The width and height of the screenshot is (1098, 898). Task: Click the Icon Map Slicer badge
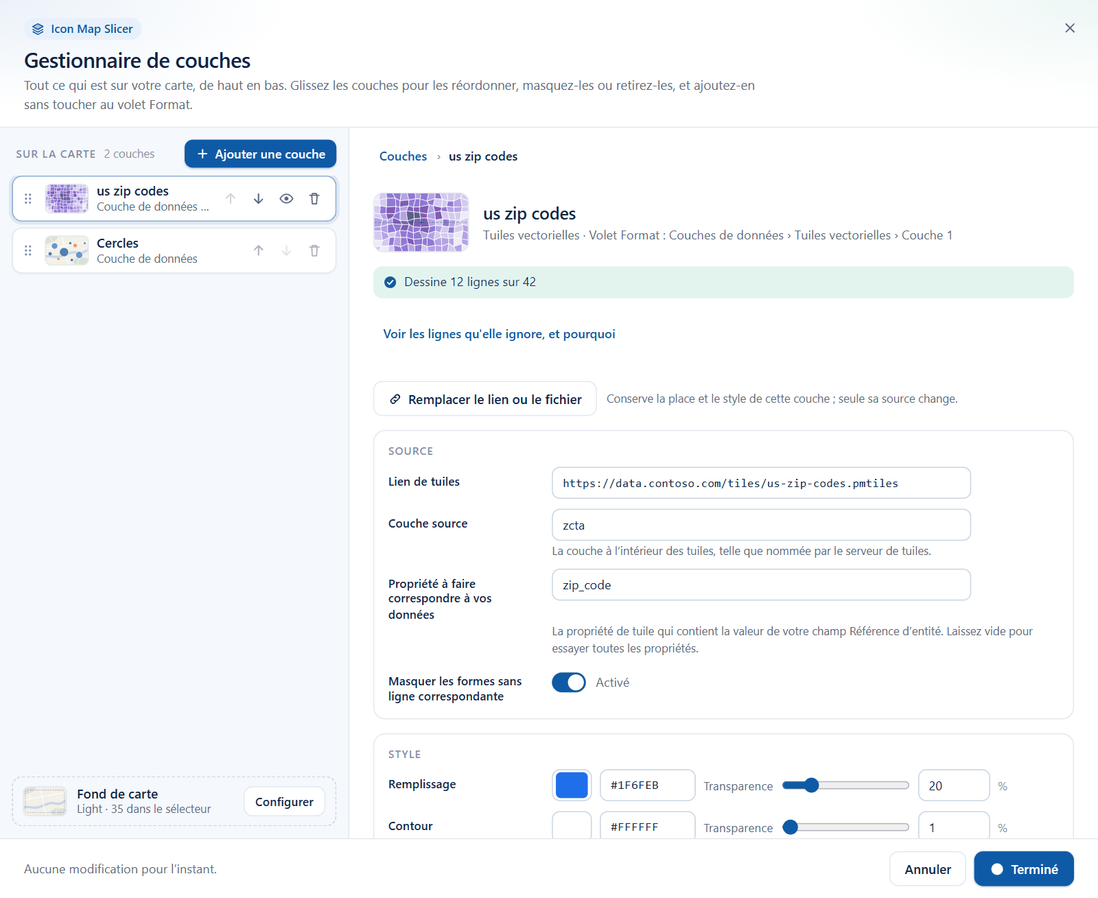[x=83, y=29]
